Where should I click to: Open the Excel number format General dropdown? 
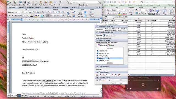pos(146,10)
